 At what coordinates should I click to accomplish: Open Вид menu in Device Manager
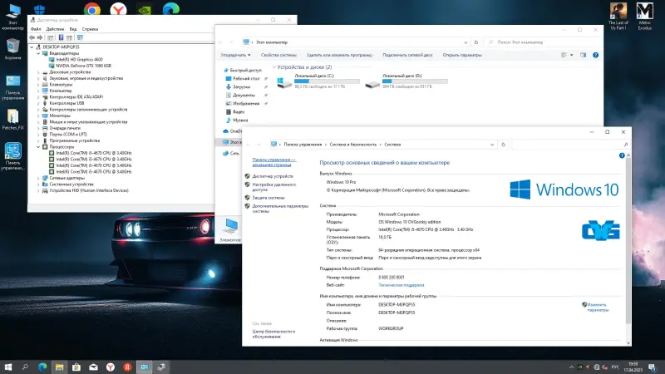(73, 29)
